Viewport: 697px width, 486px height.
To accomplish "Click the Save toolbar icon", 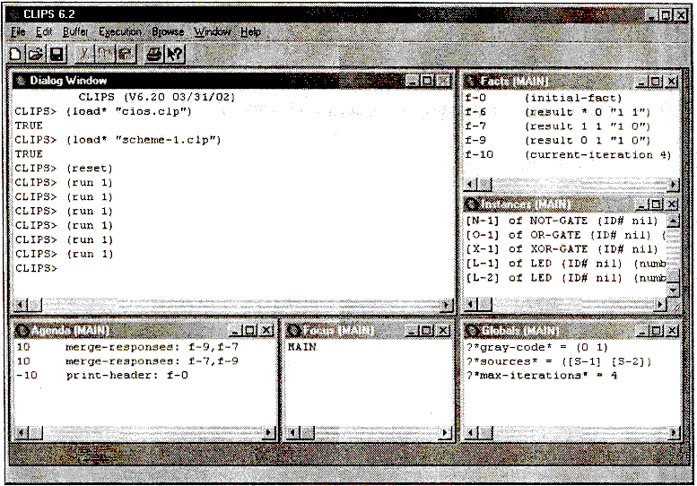I will pos(56,54).
